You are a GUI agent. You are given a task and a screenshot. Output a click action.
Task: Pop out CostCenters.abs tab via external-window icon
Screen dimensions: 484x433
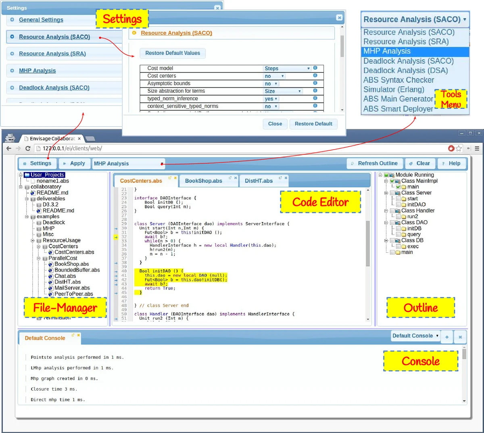click(169, 178)
